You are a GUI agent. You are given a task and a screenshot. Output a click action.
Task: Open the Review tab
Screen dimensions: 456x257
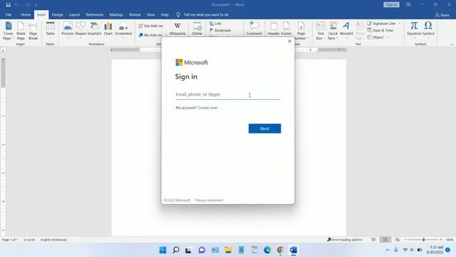(135, 14)
